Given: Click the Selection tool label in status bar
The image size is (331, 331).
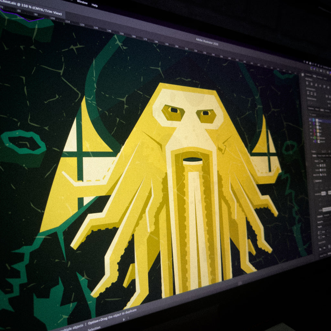Looking at the screenshot, I should [x=94, y=329].
